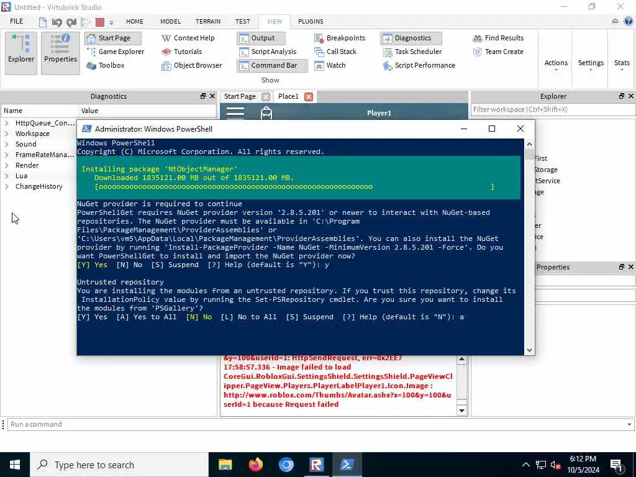
Task: Collapse the ribbon with the arrow icon
Action: pos(616,22)
